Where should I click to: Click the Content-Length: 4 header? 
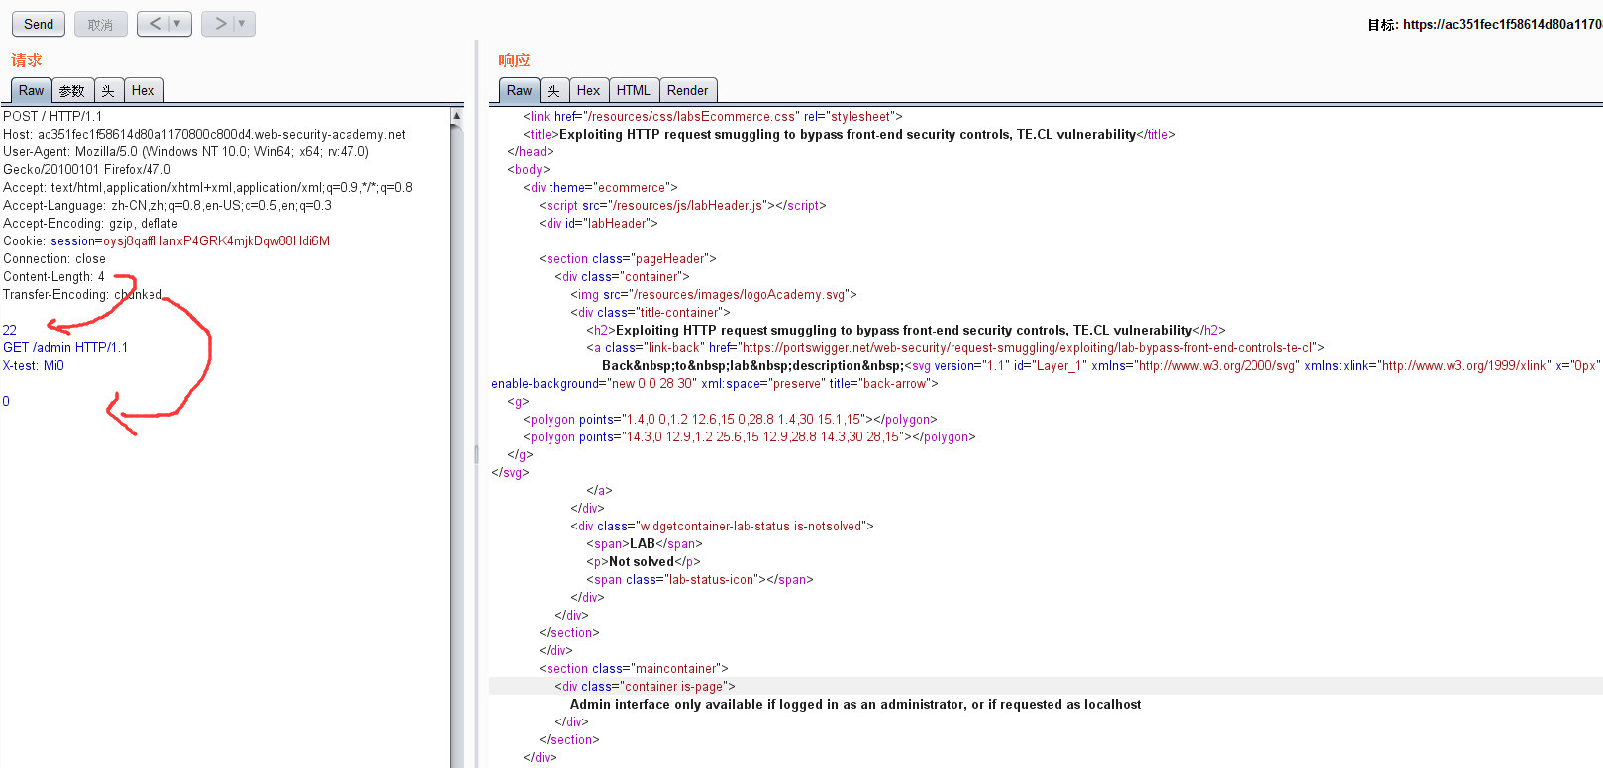pos(53,276)
